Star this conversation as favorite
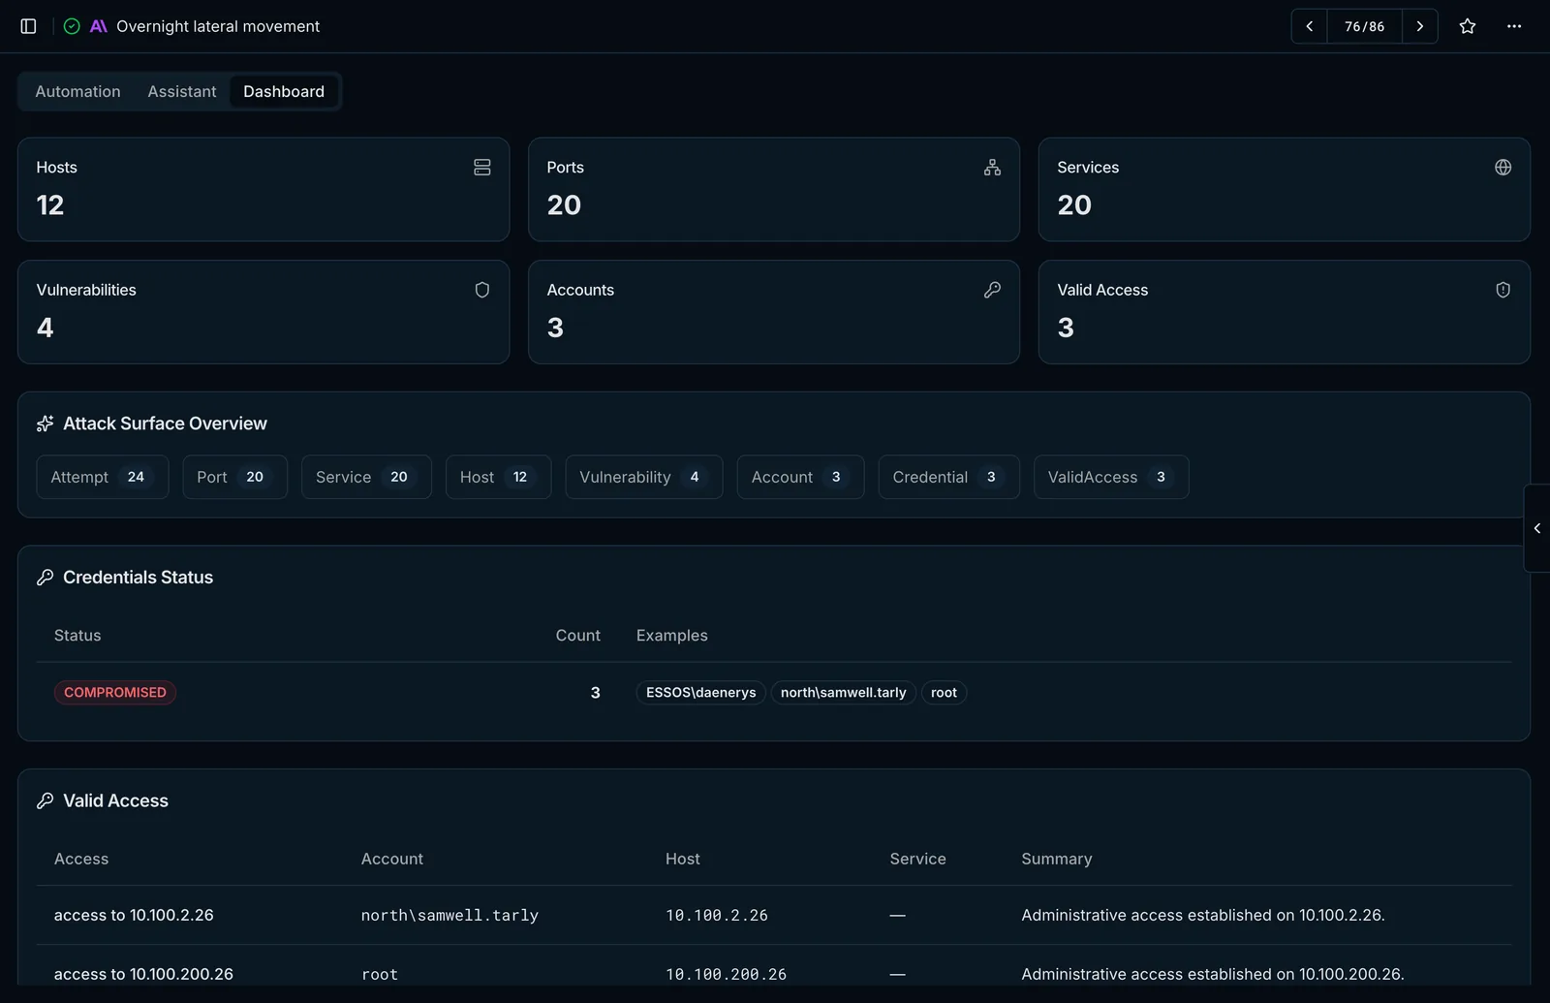 1468,26
